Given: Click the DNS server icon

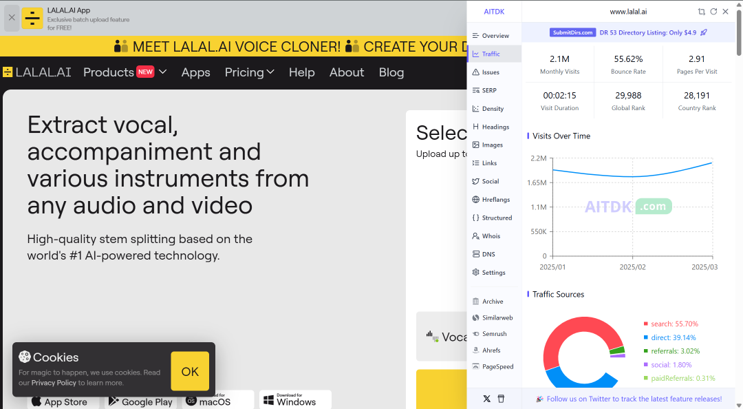Looking at the screenshot, I should coord(476,254).
